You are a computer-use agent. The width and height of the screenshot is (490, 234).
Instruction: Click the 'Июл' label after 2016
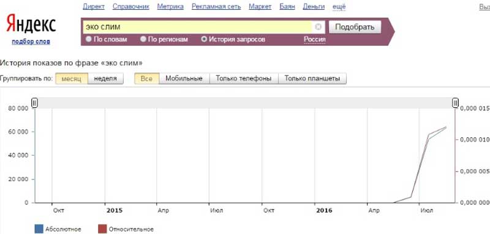pyautogui.click(x=427, y=211)
